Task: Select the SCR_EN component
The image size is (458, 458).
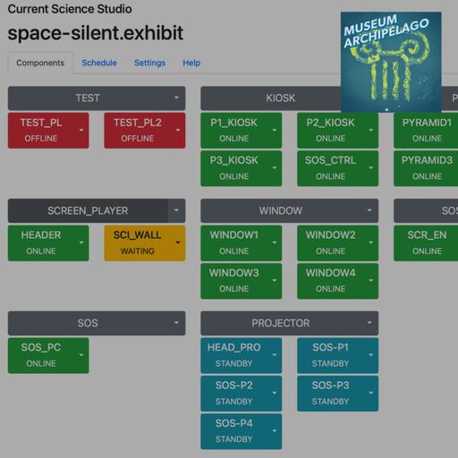Action: pyautogui.click(x=426, y=243)
